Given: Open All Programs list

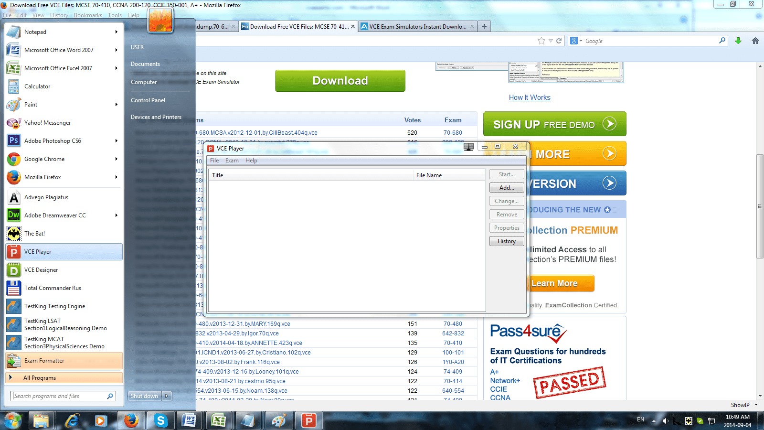Looking at the screenshot, I should pos(64,378).
